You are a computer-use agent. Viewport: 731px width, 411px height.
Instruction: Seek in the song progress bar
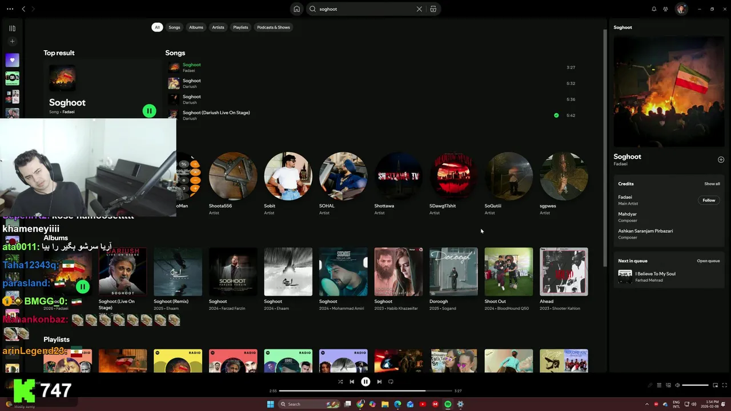[365, 391]
